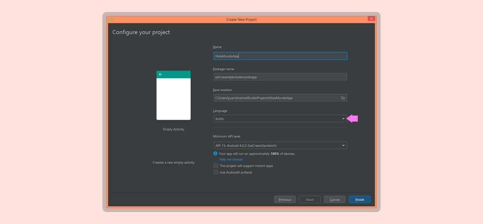Click the 'Empty Activity' caption text
This screenshot has width=483, height=224.
pyautogui.click(x=173, y=129)
